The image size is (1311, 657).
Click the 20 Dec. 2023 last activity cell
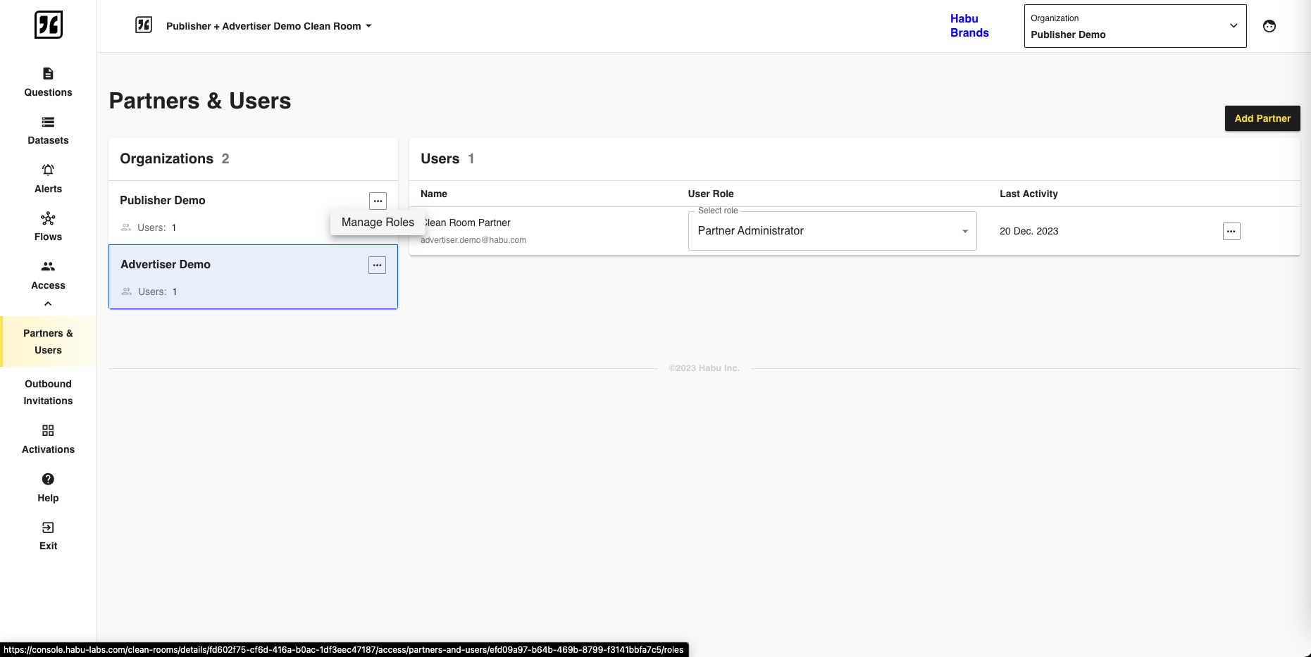coord(1029,231)
